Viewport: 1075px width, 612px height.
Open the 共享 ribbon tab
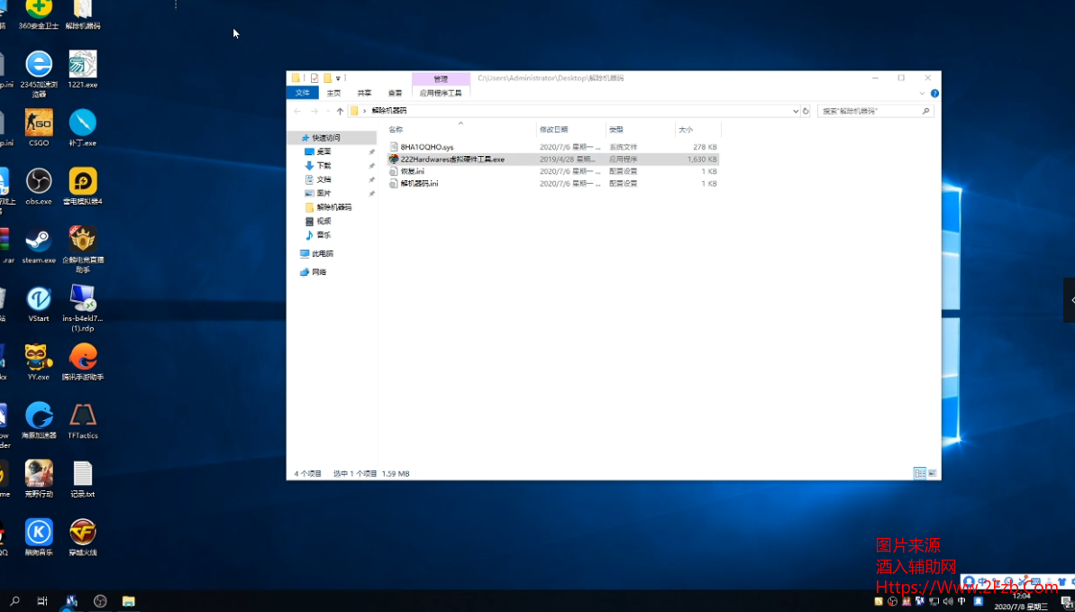(364, 94)
